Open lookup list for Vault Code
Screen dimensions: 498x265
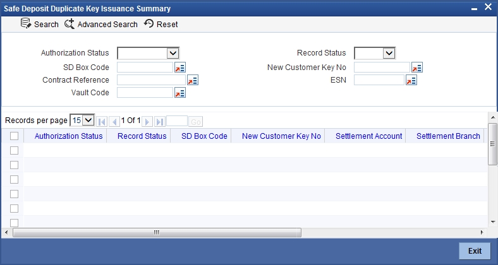(180, 93)
